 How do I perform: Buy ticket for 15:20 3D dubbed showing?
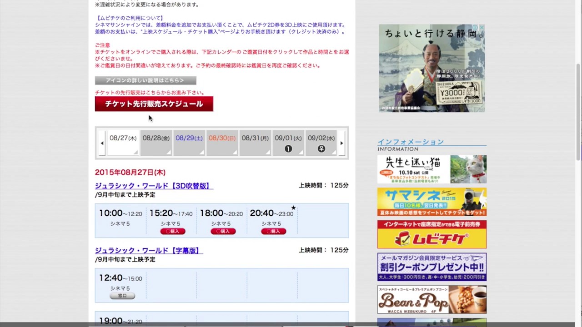coord(173,231)
